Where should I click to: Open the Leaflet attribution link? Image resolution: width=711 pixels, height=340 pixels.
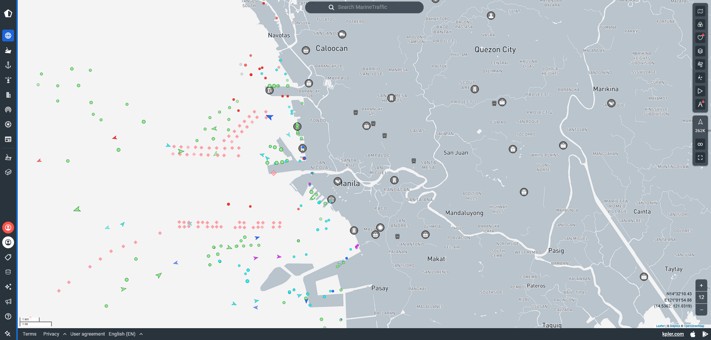(660, 326)
